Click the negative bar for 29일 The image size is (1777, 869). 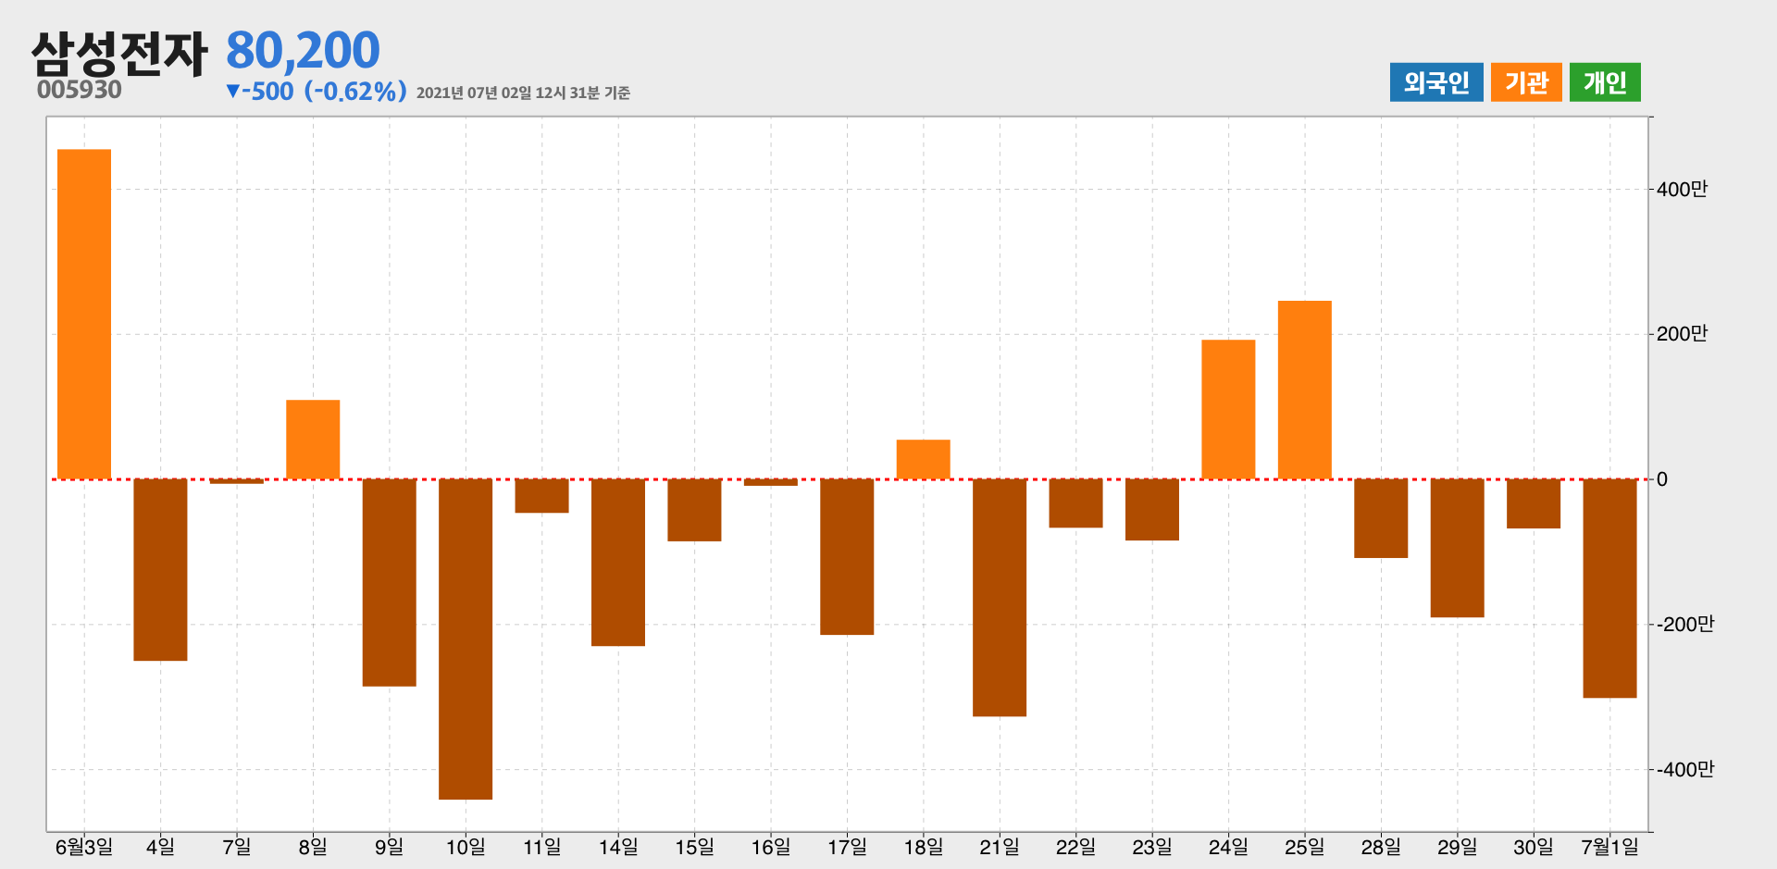[1457, 548]
